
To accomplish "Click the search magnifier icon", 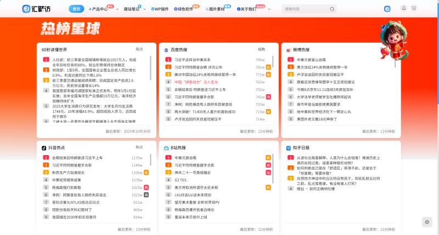I will click(332, 9).
